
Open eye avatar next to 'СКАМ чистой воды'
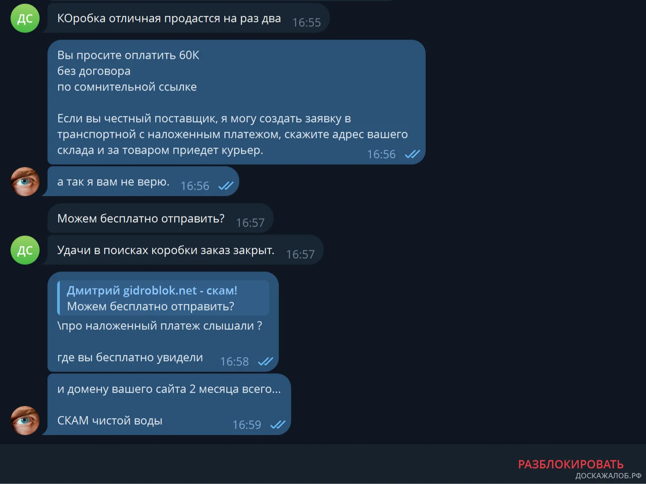[25, 420]
